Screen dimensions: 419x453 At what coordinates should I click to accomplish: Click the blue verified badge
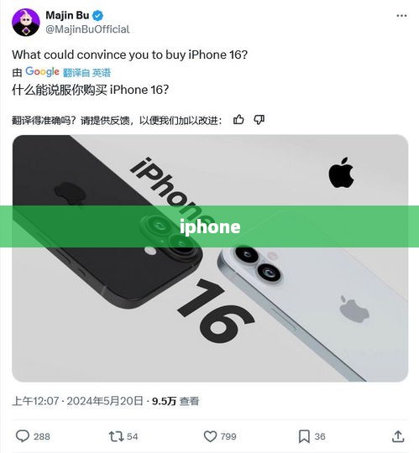coord(97,16)
